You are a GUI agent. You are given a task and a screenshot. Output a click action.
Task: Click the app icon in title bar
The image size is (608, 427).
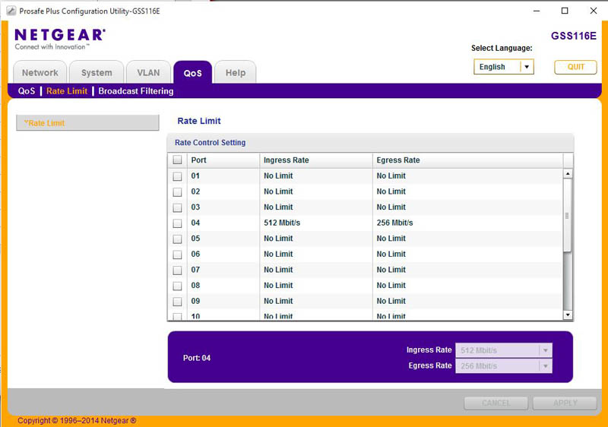click(x=11, y=11)
